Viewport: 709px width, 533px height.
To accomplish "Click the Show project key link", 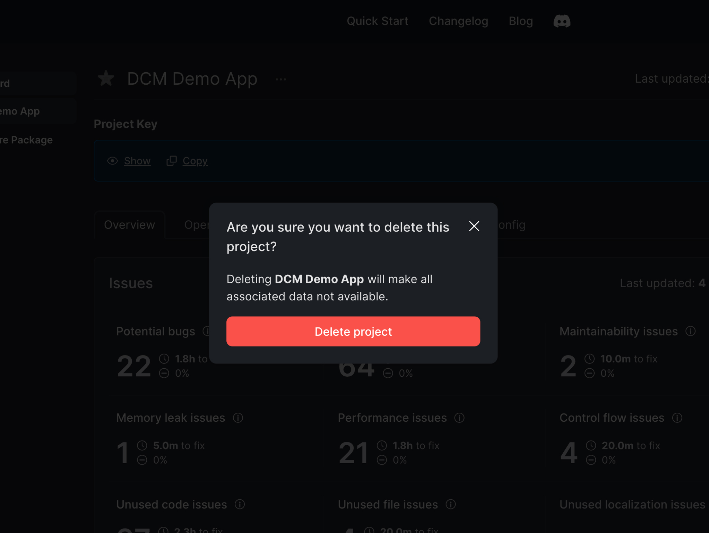I will [137, 161].
